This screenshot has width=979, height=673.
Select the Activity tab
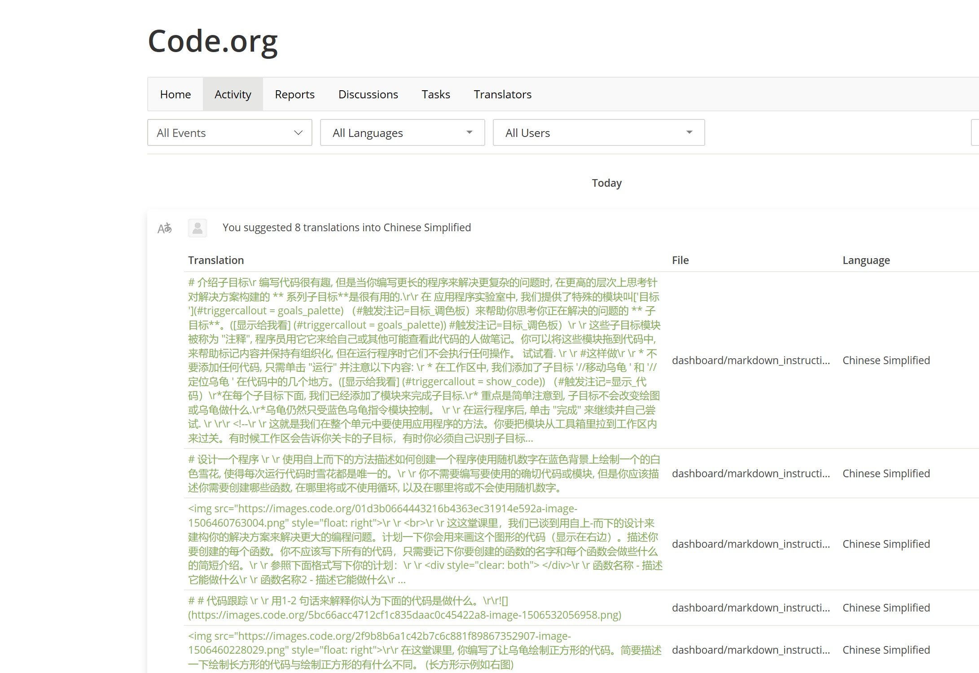(x=233, y=94)
